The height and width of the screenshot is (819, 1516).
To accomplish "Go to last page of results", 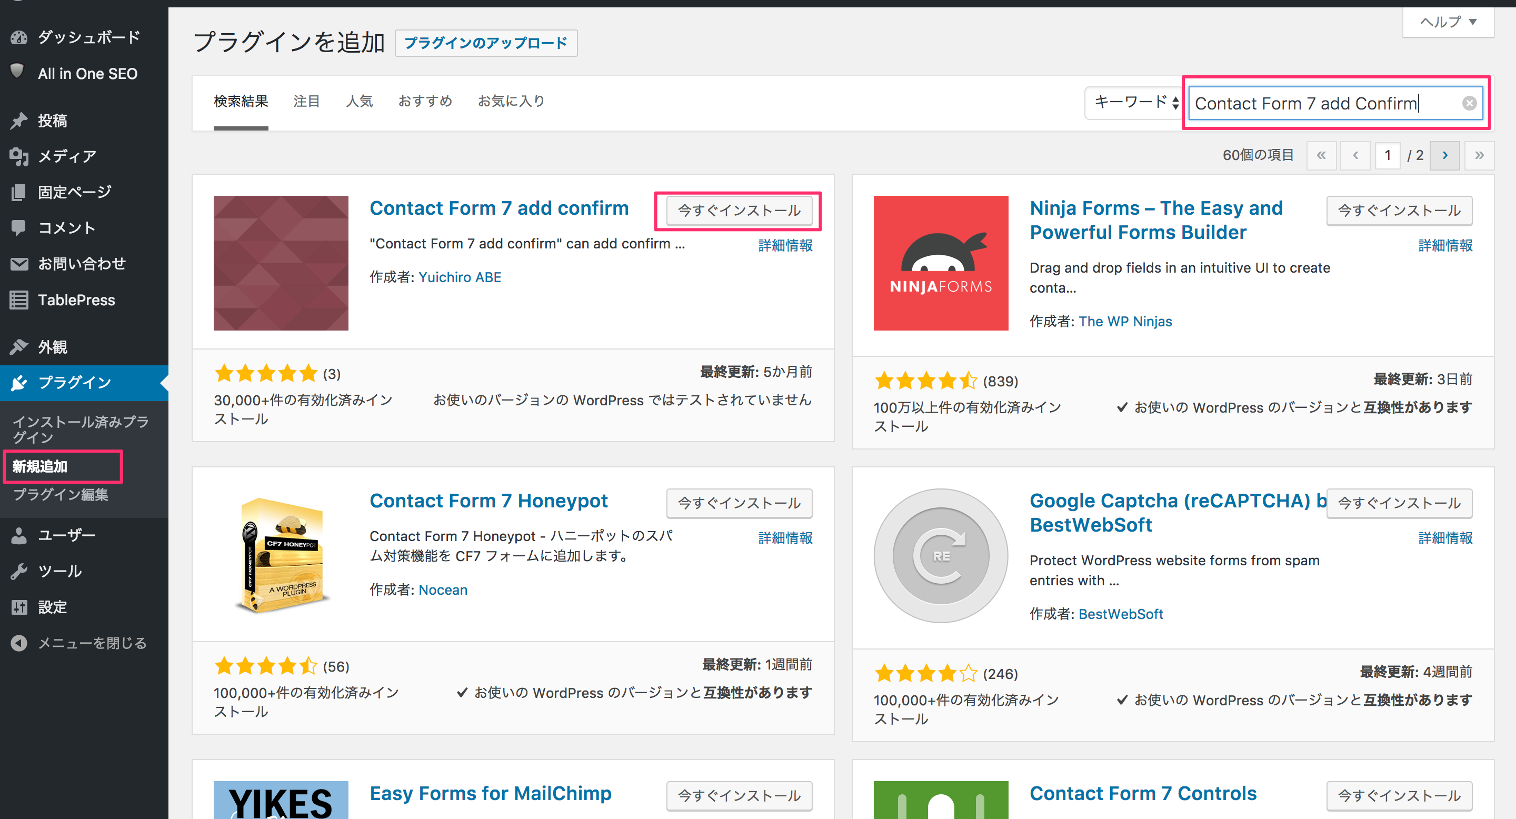I will coord(1479,156).
